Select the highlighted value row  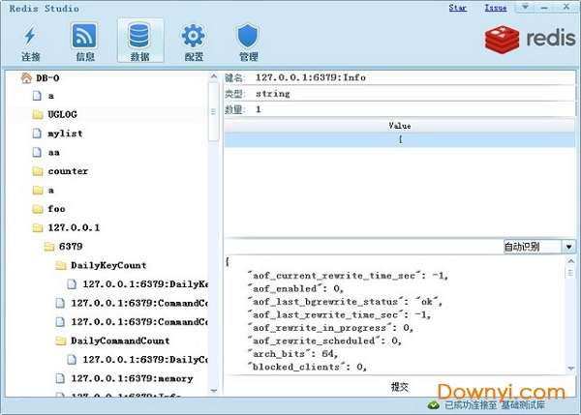[399, 139]
